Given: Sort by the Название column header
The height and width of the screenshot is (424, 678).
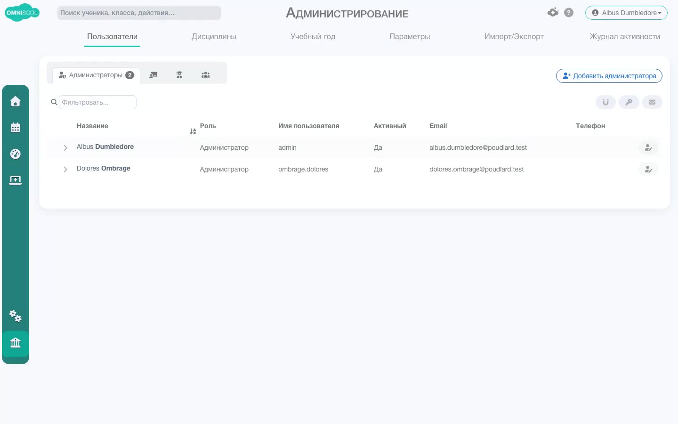Looking at the screenshot, I should [x=92, y=126].
